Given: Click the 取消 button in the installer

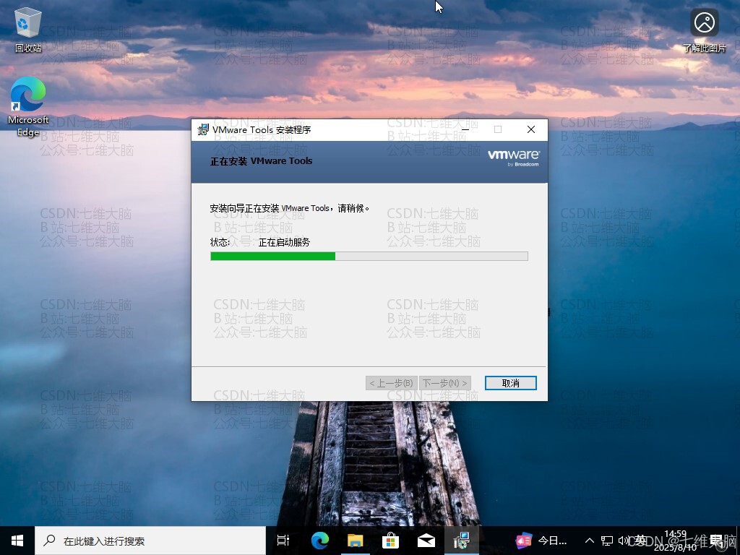Looking at the screenshot, I should 511,383.
